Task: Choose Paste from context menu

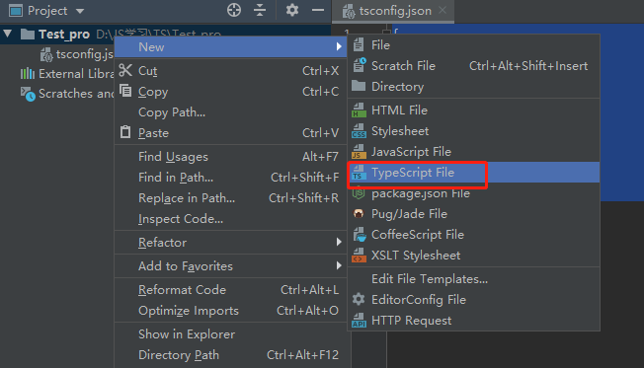Action: point(230,133)
